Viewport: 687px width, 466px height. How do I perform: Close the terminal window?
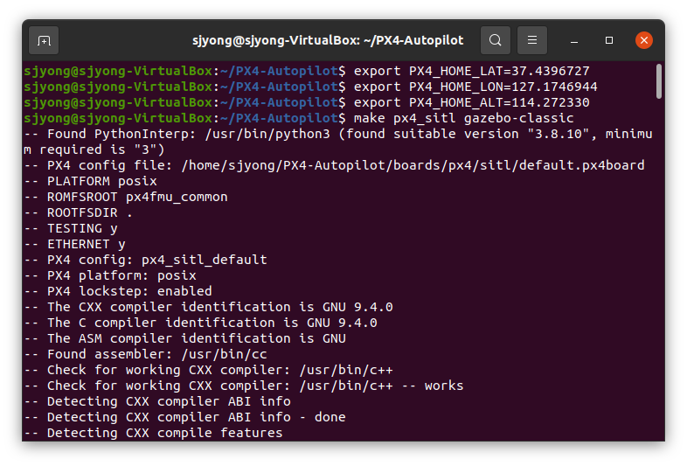644,40
